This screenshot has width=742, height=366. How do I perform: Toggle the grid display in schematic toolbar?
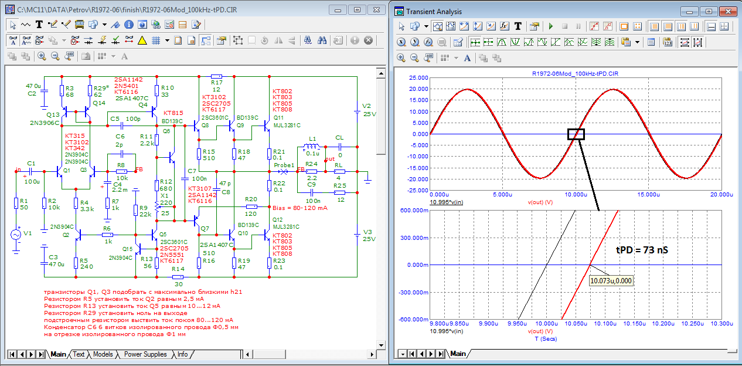156,40
